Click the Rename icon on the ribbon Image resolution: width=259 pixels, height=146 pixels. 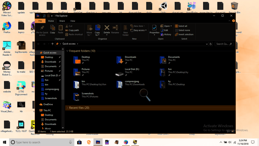click(116, 29)
